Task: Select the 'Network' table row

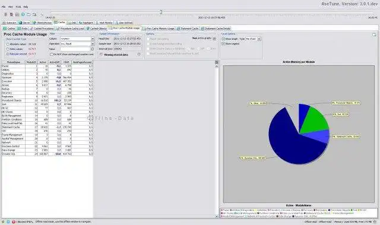Action: coord(47,142)
